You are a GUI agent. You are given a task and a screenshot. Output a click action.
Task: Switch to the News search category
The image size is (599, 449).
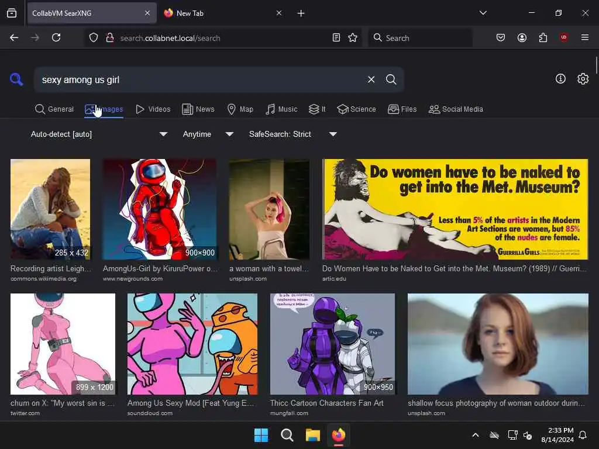198,109
